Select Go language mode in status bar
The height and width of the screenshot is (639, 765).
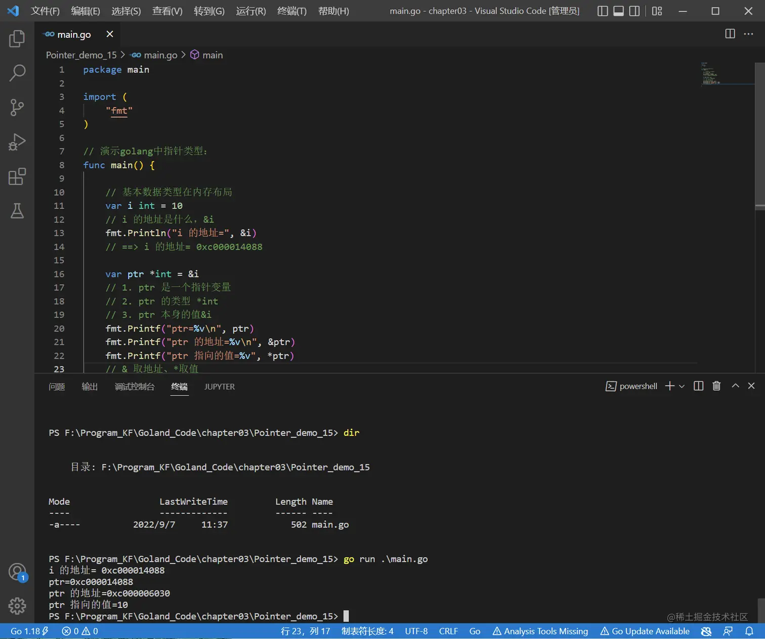[x=475, y=631]
